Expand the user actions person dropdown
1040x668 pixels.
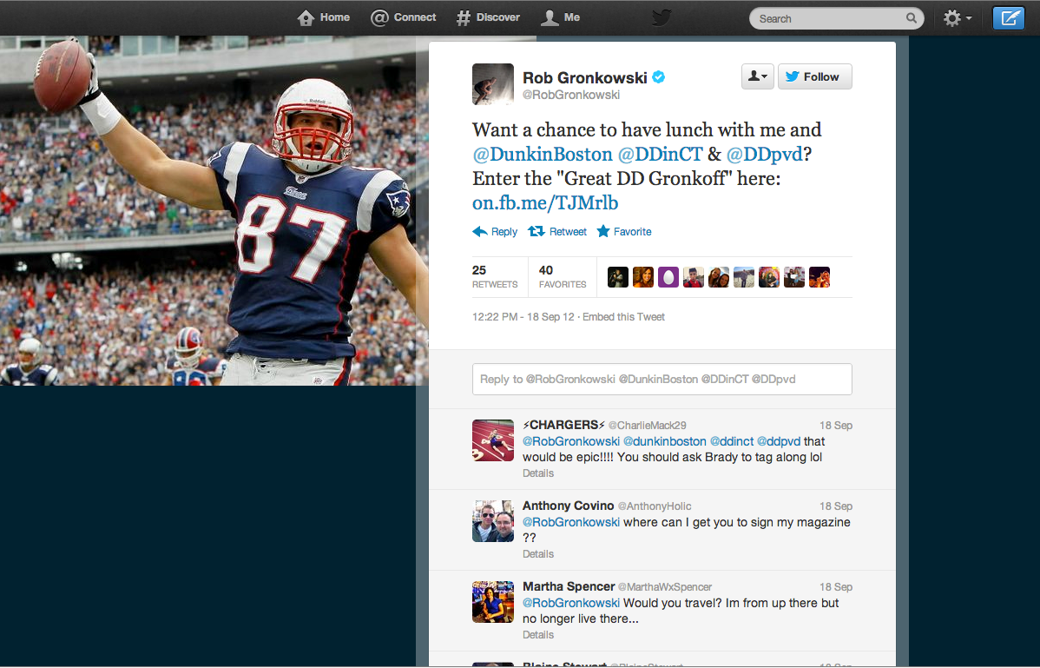[x=758, y=76]
